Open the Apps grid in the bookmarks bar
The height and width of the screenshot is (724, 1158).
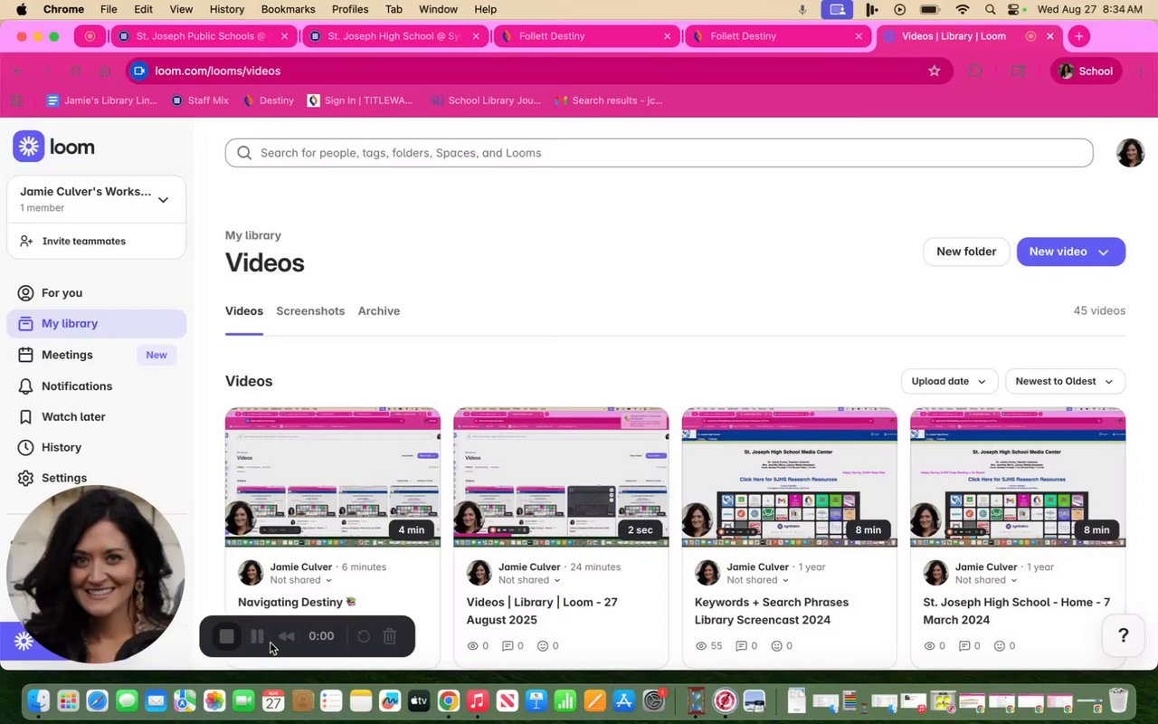[16, 100]
